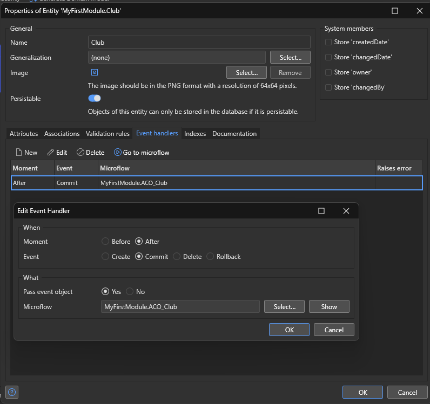Click the Name input field containing Club
430x404 pixels.
pyautogui.click(x=199, y=43)
